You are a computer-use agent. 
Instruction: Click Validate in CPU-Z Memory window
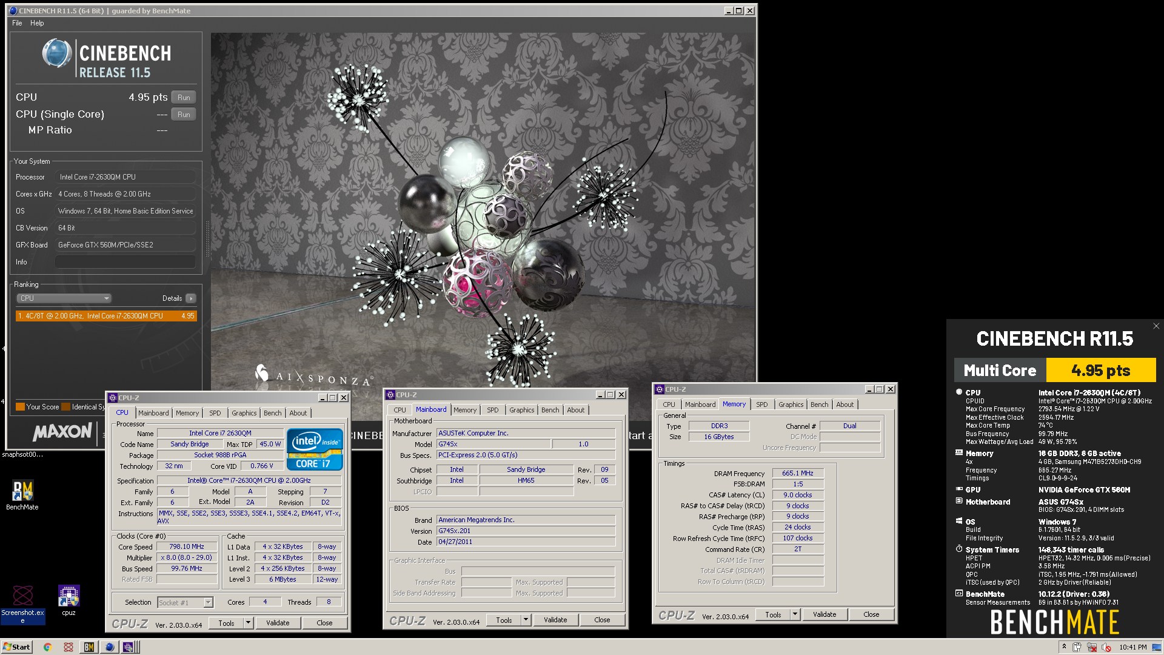pyautogui.click(x=824, y=614)
